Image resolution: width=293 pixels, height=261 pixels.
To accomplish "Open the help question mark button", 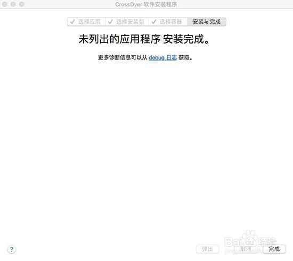I will click(x=12, y=249).
